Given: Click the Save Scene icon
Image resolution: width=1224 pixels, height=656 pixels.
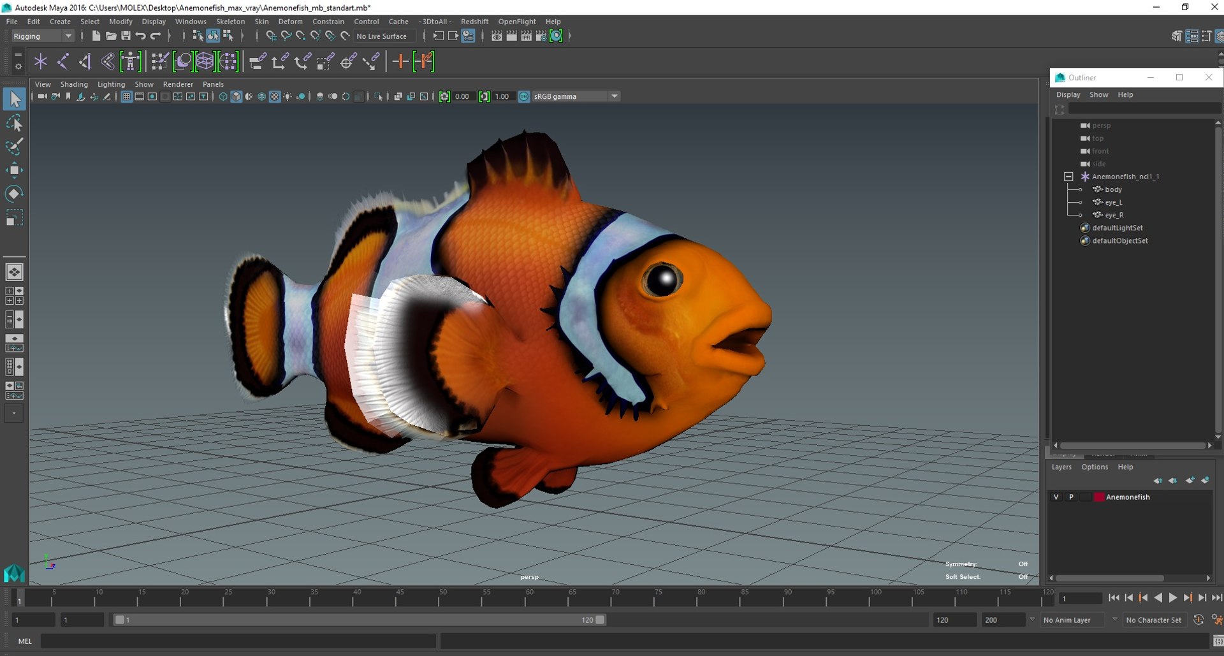Looking at the screenshot, I should coord(126,36).
